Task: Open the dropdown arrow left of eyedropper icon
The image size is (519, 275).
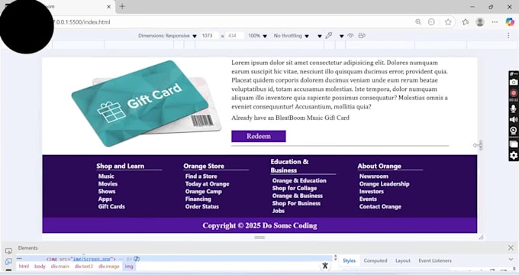Action: point(319,36)
